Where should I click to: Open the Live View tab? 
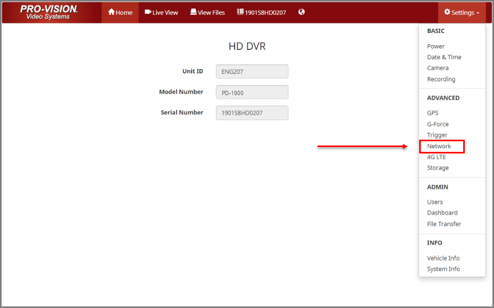click(161, 12)
